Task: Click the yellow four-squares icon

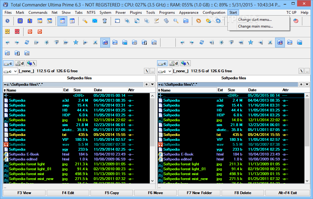Action: click(7, 32)
